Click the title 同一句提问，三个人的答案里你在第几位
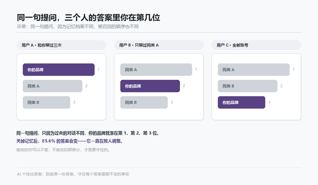This screenshot has height=185, width=318. tap(88, 18)
